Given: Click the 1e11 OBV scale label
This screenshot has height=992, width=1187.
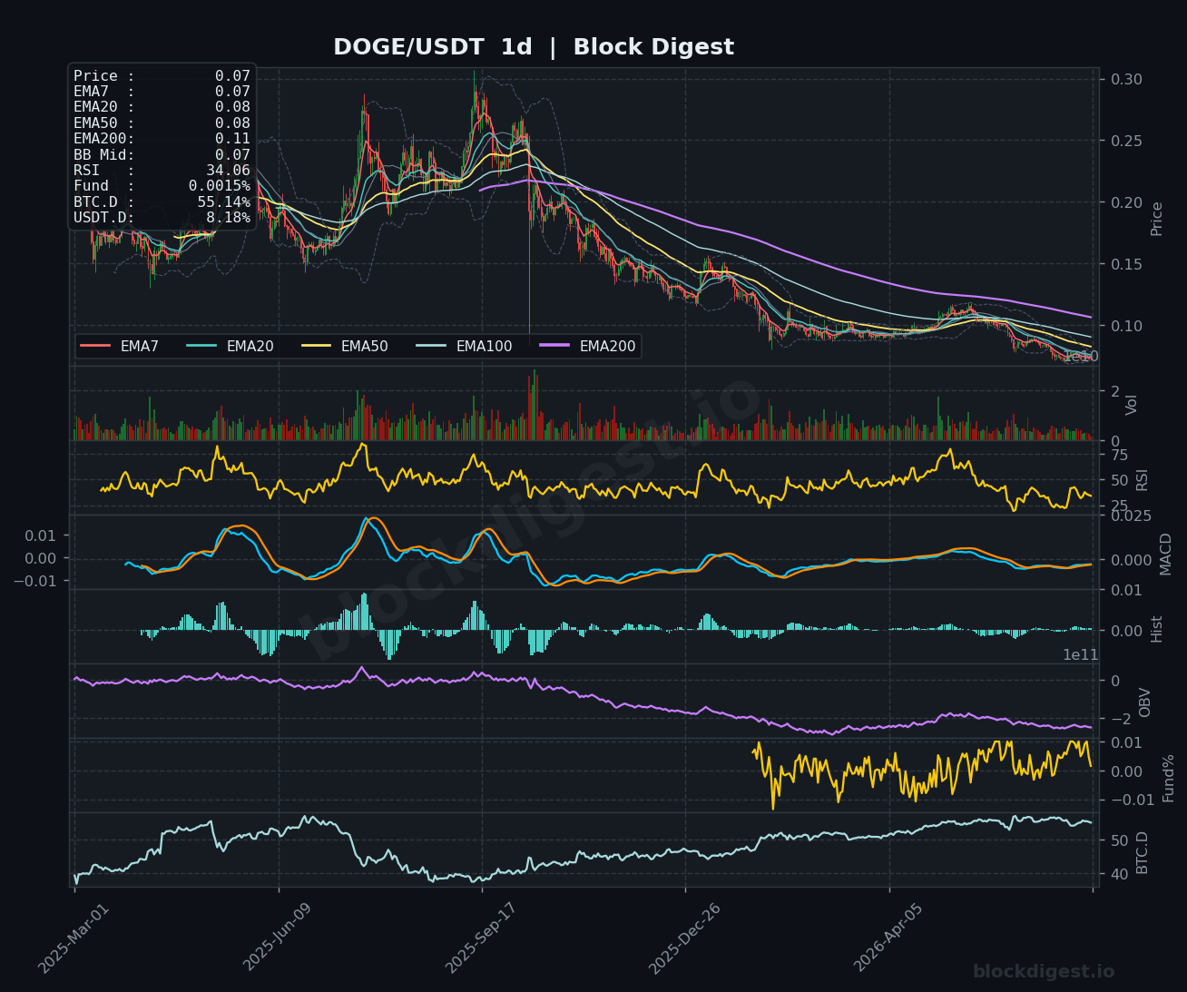Looking at the screenshot, I should click(1081, 655).
